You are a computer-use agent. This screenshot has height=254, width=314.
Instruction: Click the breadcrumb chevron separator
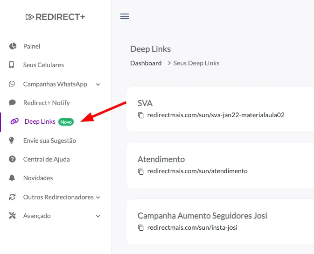pyautogui.click(x=169, y=63)
